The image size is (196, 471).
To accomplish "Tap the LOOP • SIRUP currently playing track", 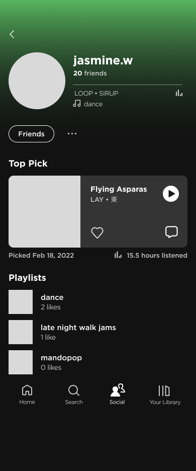I will pyautogui.click(x=96, y=94).
